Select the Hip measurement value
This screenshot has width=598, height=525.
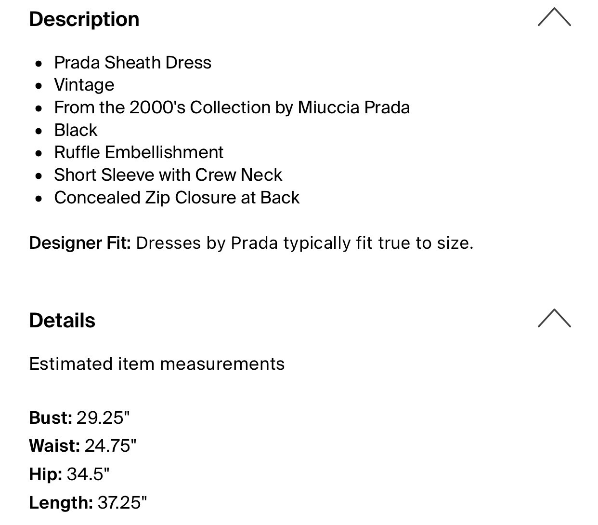click(88, 474)
